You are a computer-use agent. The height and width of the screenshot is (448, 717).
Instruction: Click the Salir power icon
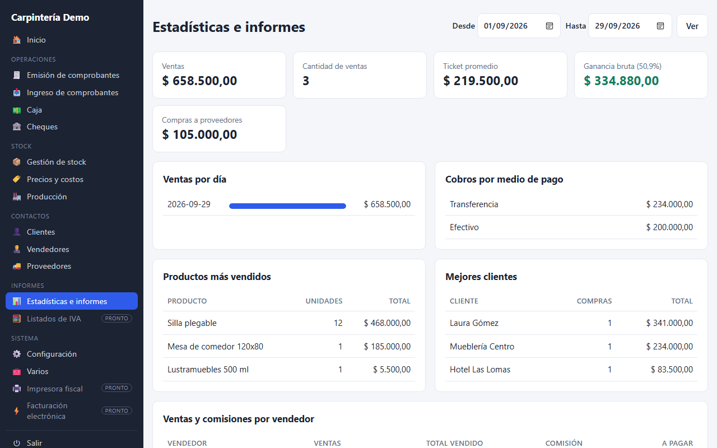[x=17, y=443]
